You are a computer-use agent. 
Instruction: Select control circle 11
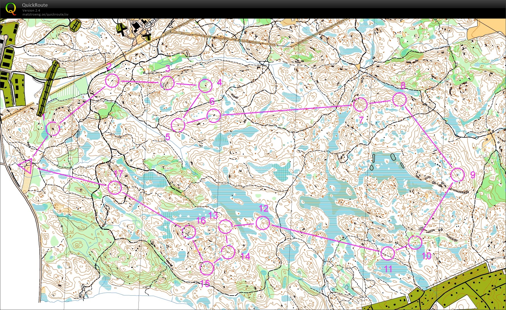coord(388,253)
